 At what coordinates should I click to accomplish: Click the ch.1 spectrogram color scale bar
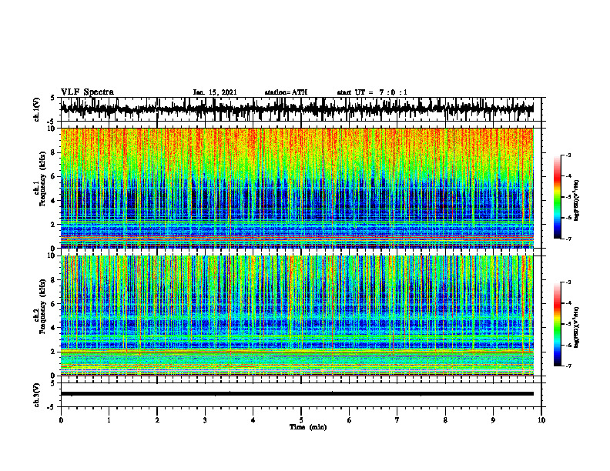point(557,197)
